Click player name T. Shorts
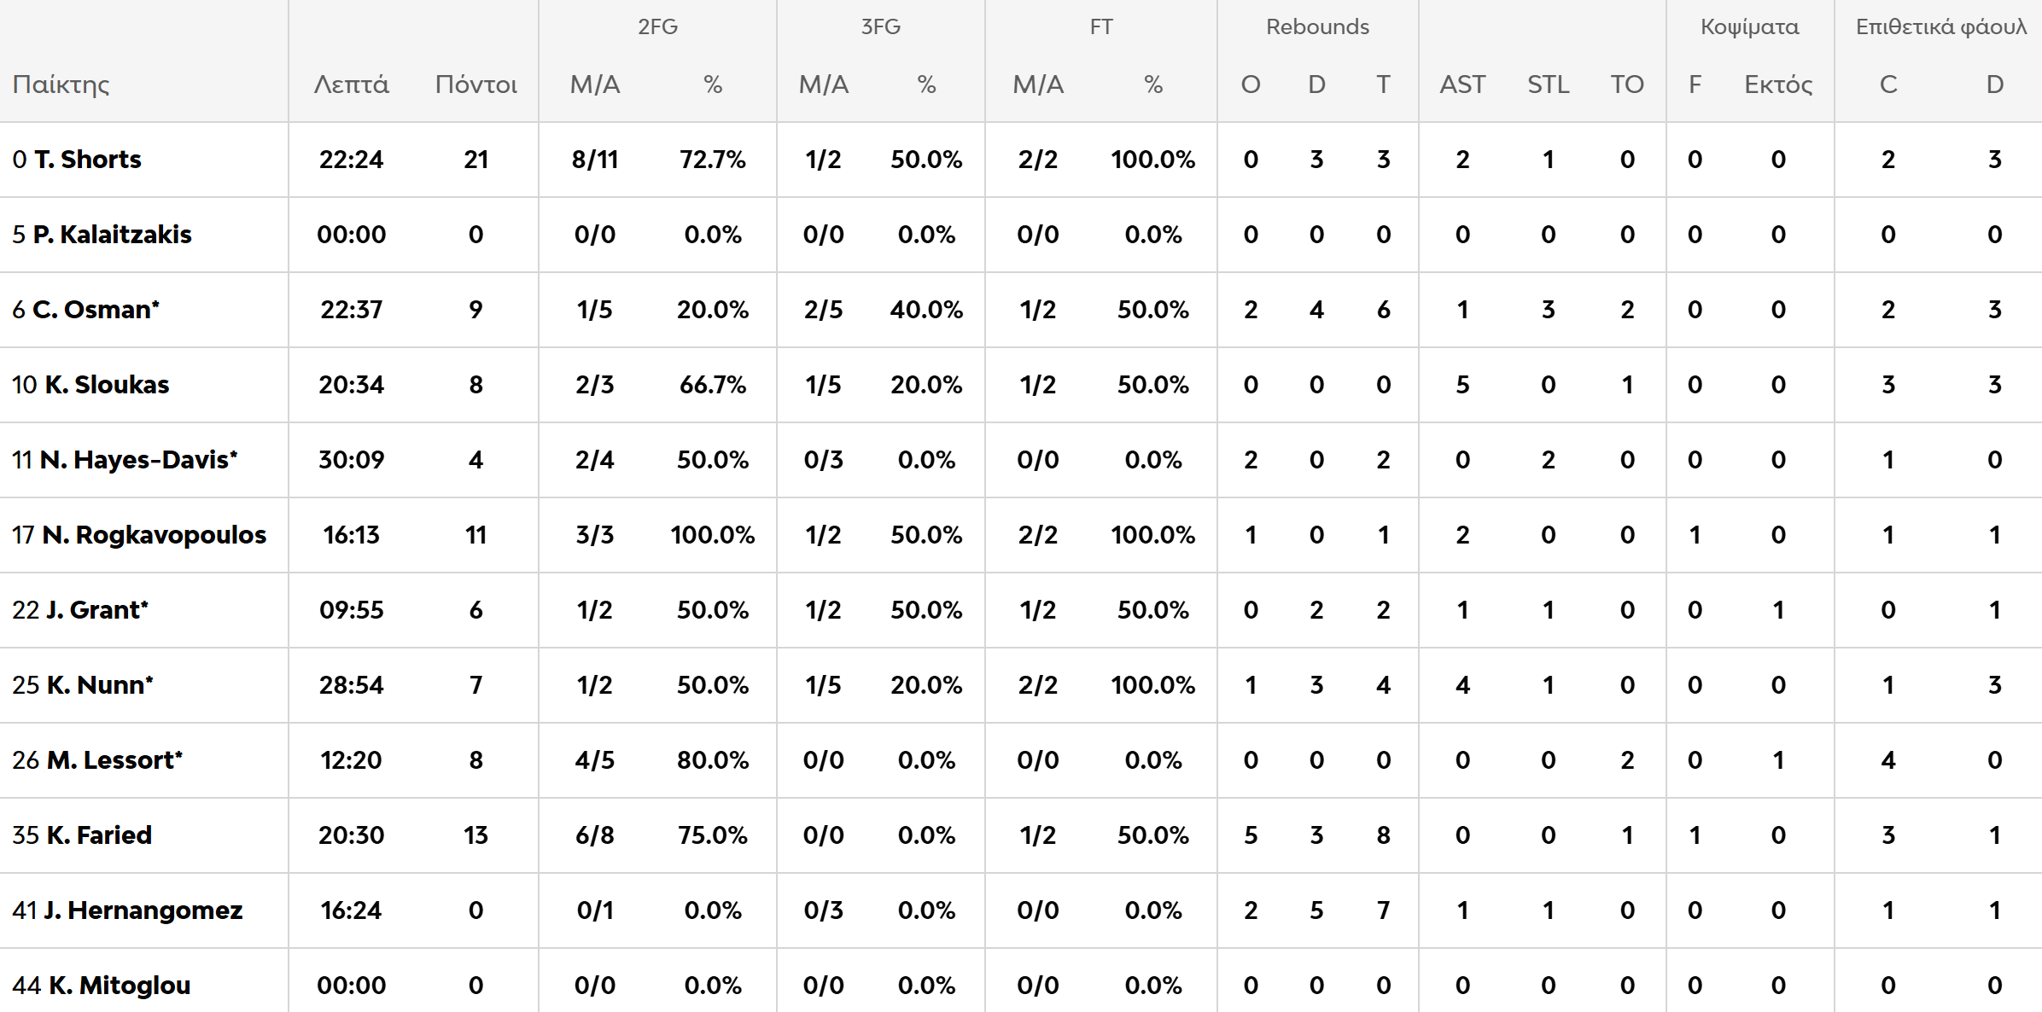This screenshot has height=1012, width=2042. click(x=87, y=160)
